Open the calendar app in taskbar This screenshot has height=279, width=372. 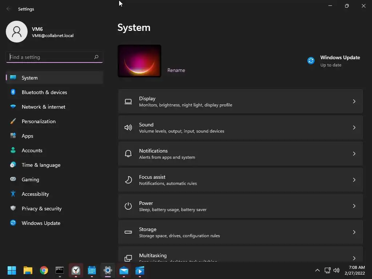[x=92, y=270]
